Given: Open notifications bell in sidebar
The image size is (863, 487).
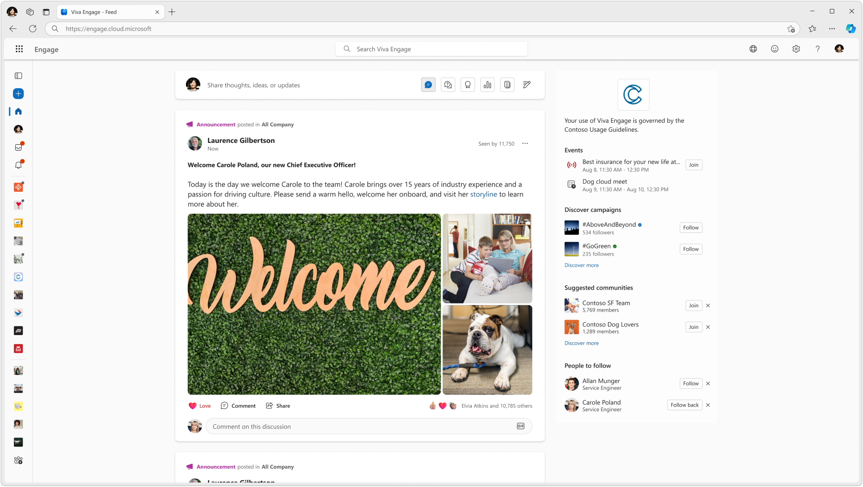Looking at the screenshot, I should point(18,165).
